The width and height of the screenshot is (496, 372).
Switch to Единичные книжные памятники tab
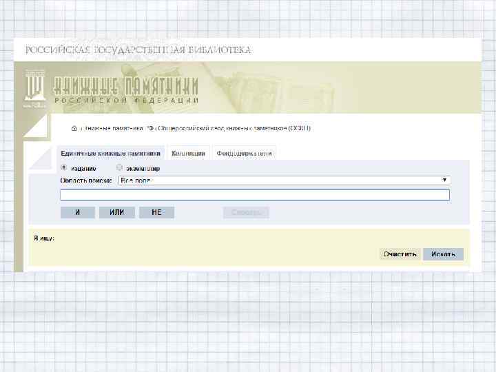[x=111, y=154]
